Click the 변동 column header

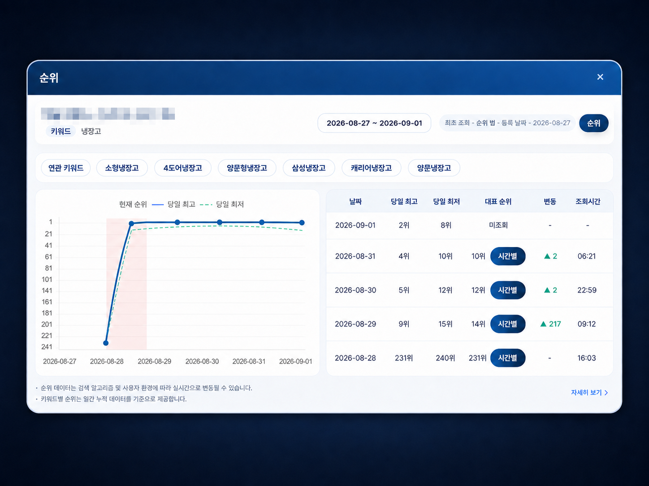tap(550, 201)
